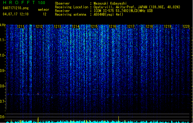Select the 1.0 kHz frequency label
This screenshot has height=123, width=193.
(2, 55)
